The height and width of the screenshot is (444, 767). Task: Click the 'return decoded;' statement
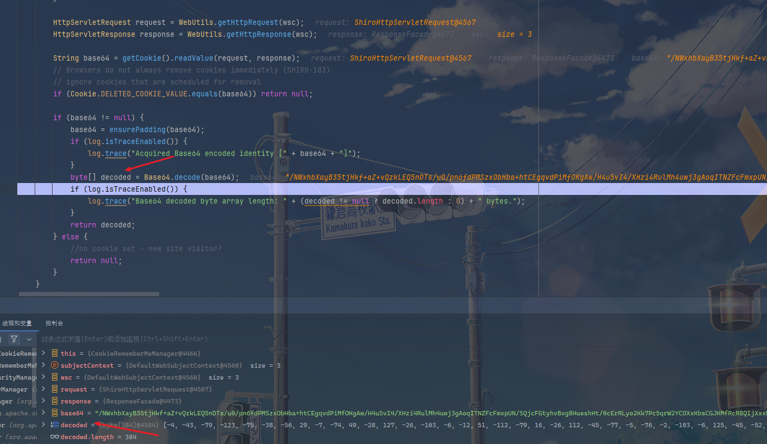pyautogui.click(x=102, y=225)
